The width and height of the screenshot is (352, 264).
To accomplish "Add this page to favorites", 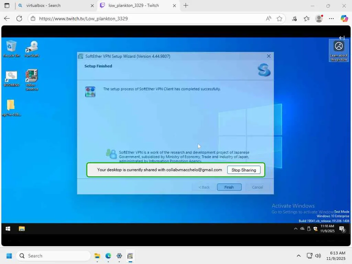I will pos(279,19).
